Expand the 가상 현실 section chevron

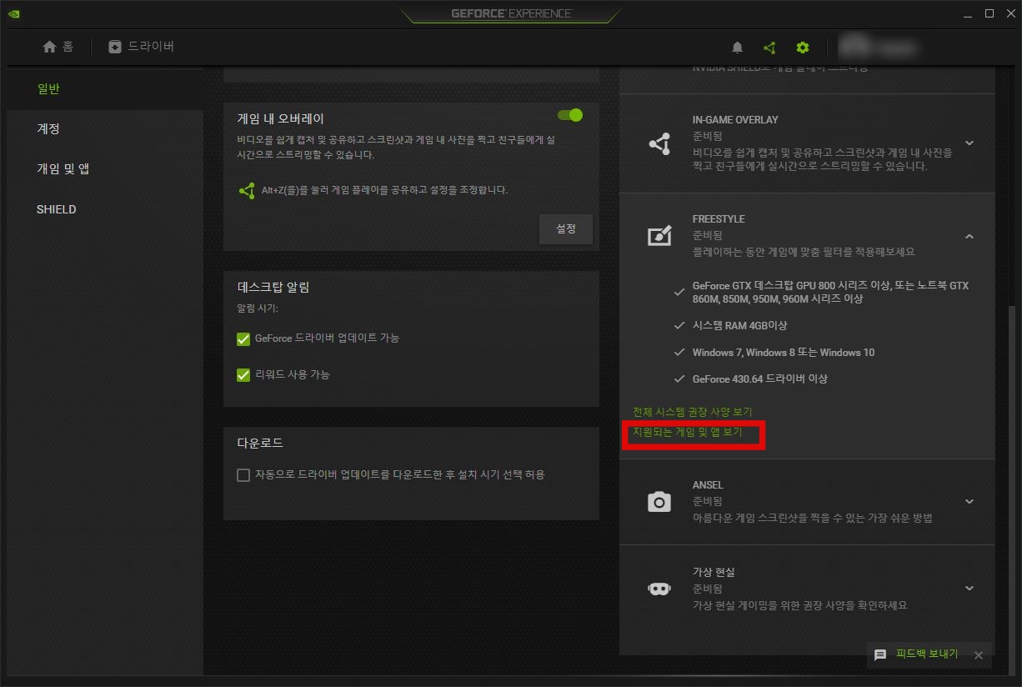click(969, 589)
